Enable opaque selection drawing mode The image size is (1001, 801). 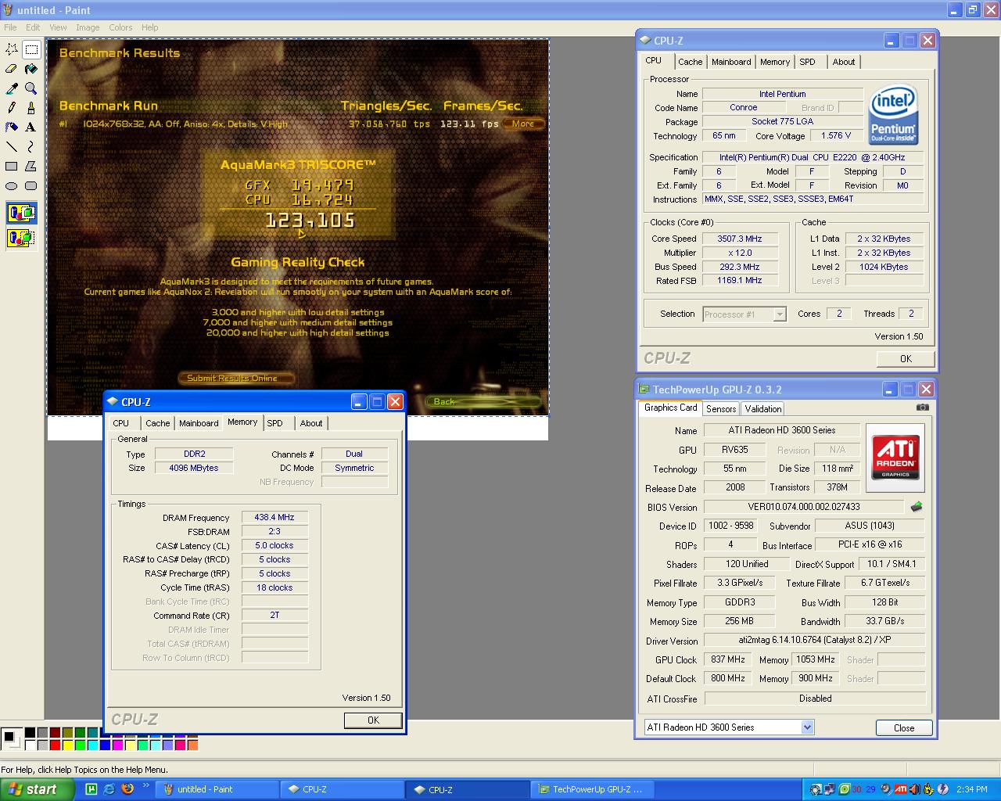coord(21,213)
